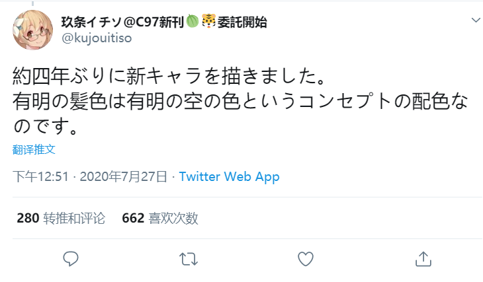Screen dimensions: 483x282
Task: Expand the tweet options chevron menu
Action: [476, 20]
